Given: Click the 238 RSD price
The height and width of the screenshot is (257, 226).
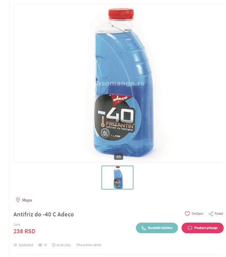Looking at the screenshot, I should pyautogui.click(x=24, y=231).
